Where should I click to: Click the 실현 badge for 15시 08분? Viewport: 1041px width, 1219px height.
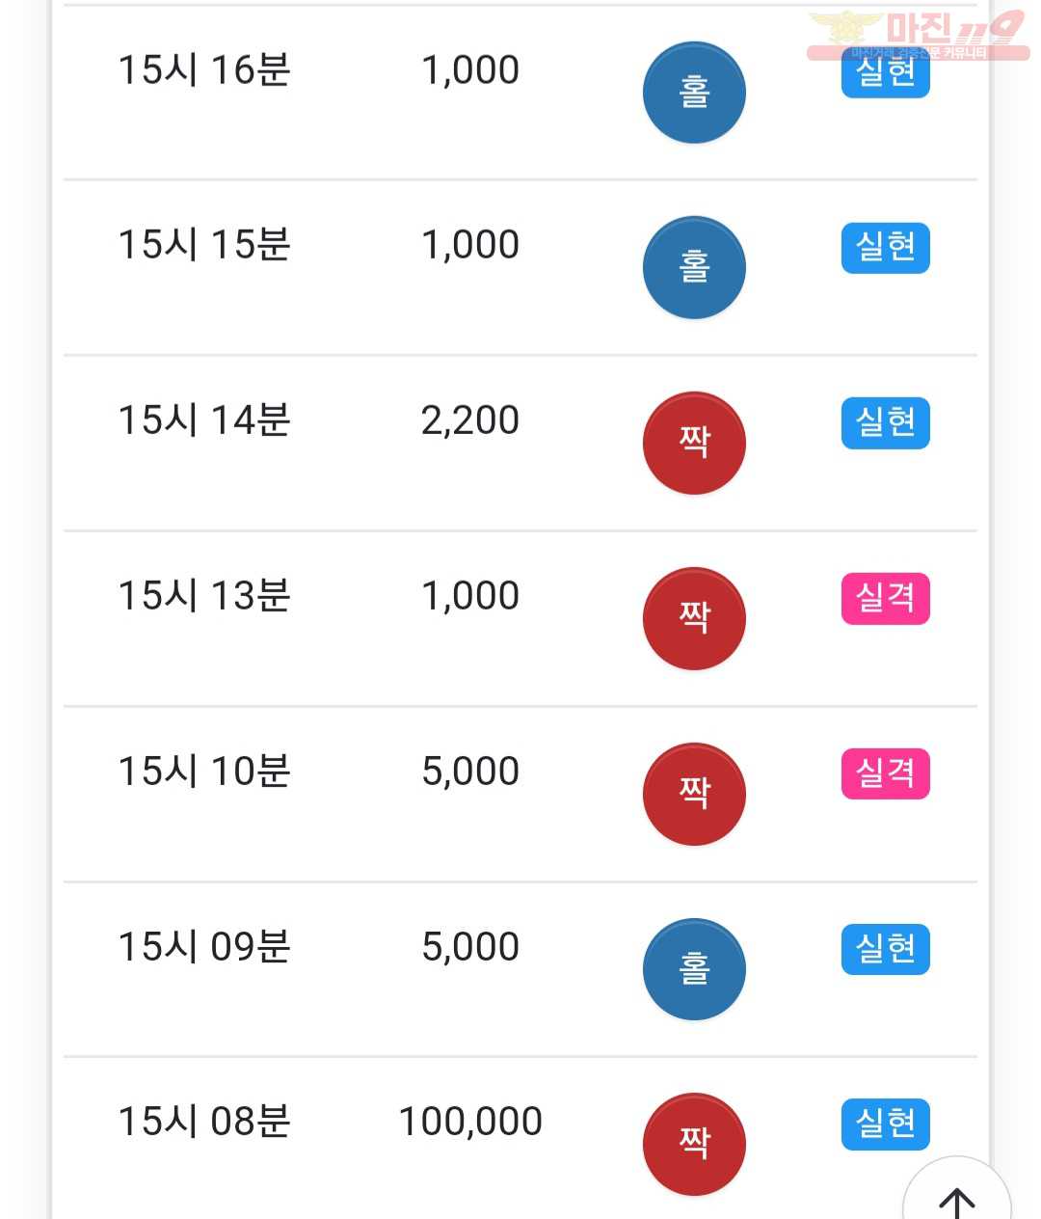[x=886, y=1124]
